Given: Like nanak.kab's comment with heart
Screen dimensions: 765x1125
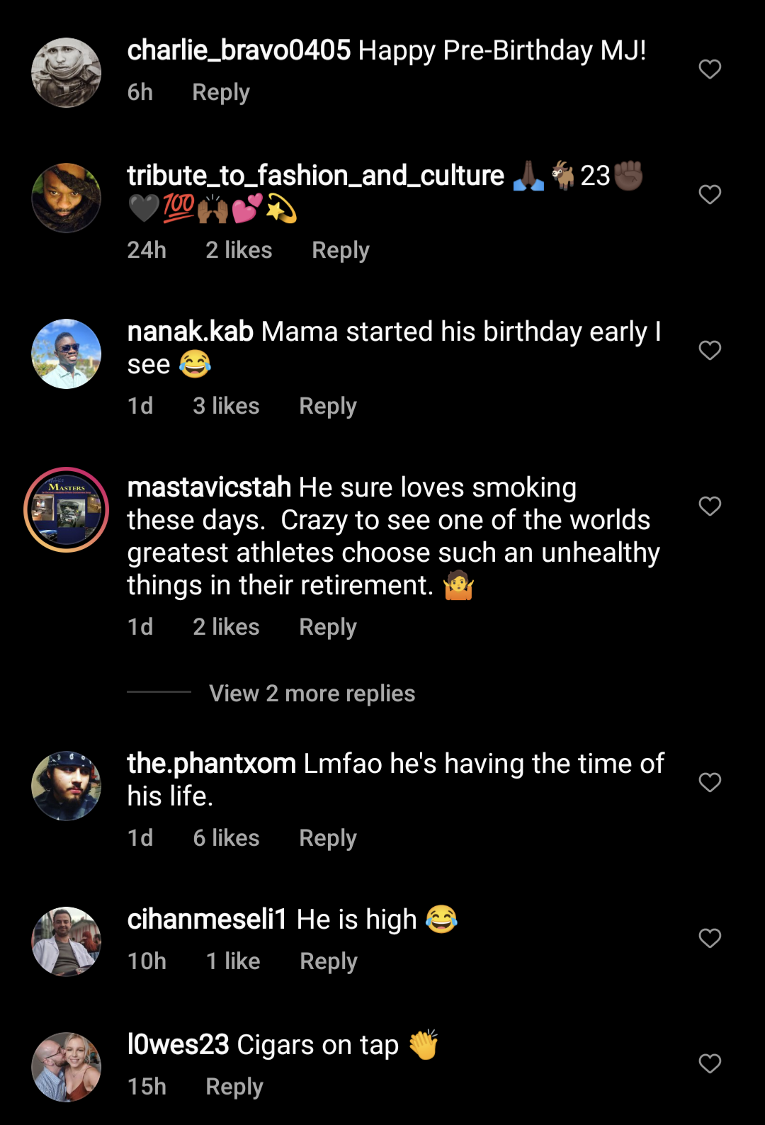Looking at the screenshot, I should [710, 350].
